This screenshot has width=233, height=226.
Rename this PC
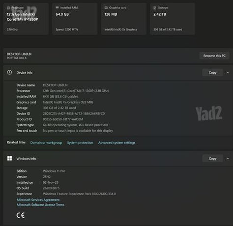214,56
